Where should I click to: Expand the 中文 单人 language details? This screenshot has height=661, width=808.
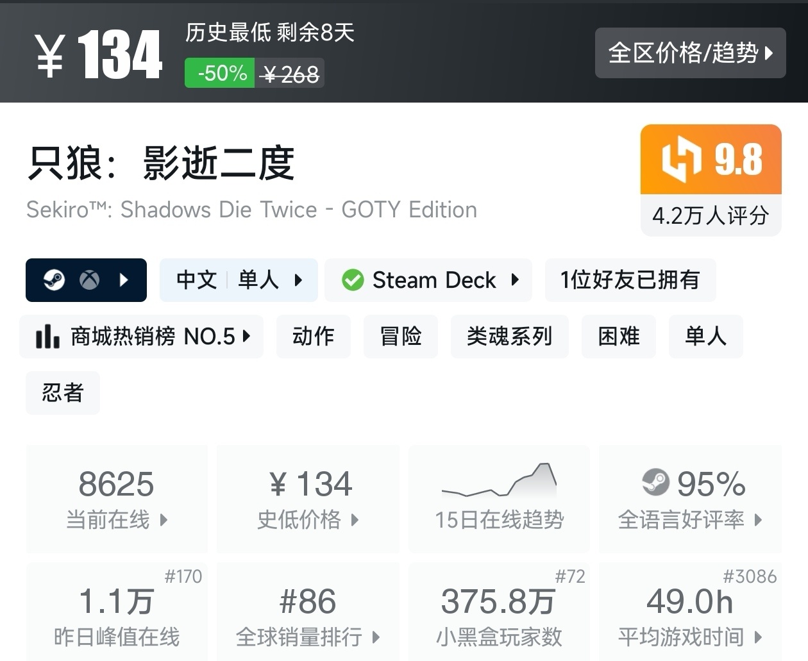coord(239,280)
